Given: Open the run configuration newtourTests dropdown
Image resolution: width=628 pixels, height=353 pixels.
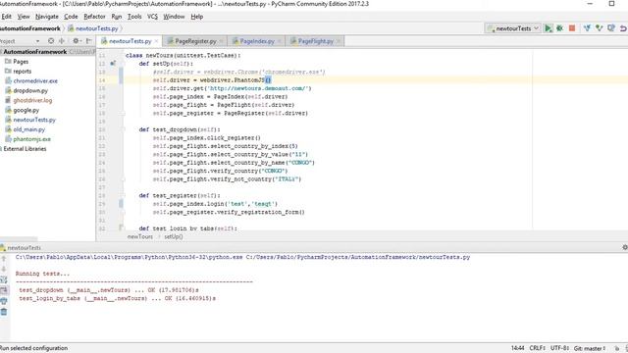Looking at the screenshot, I should 512,28.
